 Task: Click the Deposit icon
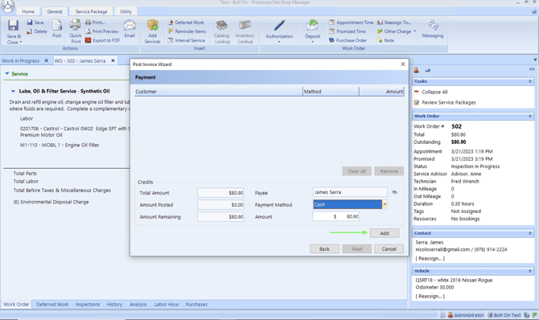point(312,26)
